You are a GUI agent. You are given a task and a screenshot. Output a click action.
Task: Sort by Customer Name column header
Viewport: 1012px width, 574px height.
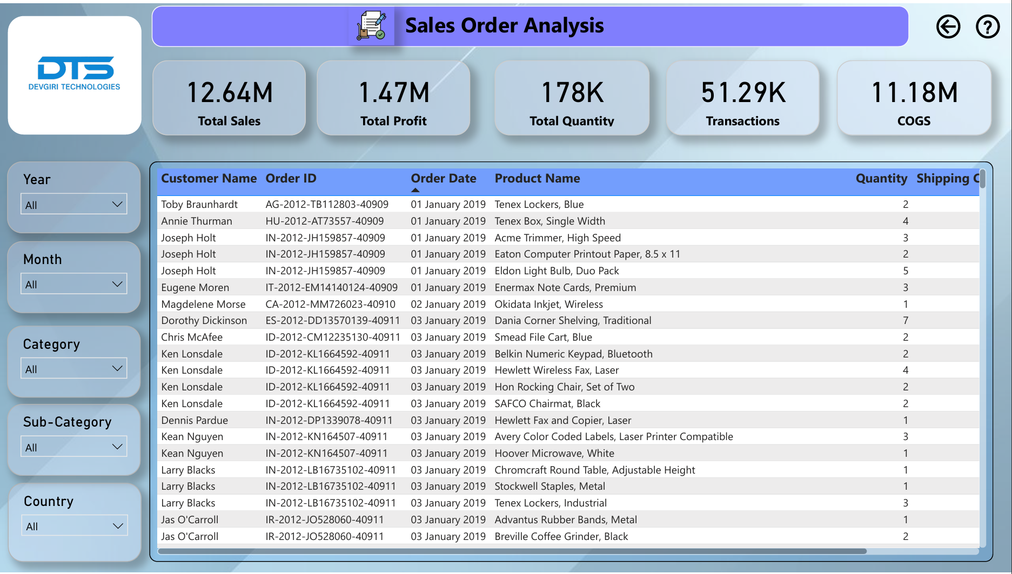click(209, 178)
